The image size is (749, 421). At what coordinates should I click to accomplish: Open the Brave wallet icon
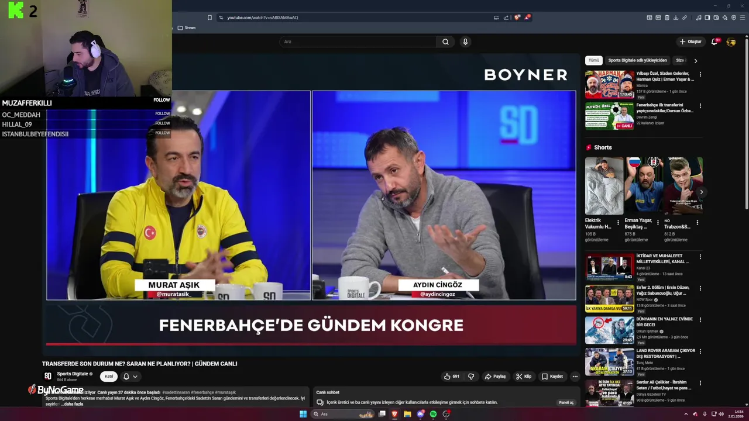[716, 18]
